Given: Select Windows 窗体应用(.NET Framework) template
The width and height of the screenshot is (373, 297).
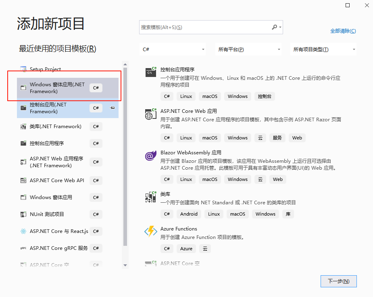Looking at the screenshot, I should click(68, 88).
